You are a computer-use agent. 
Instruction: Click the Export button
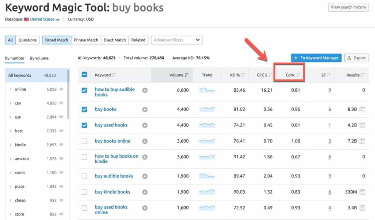pyautogui.click(x=356, y=58)
